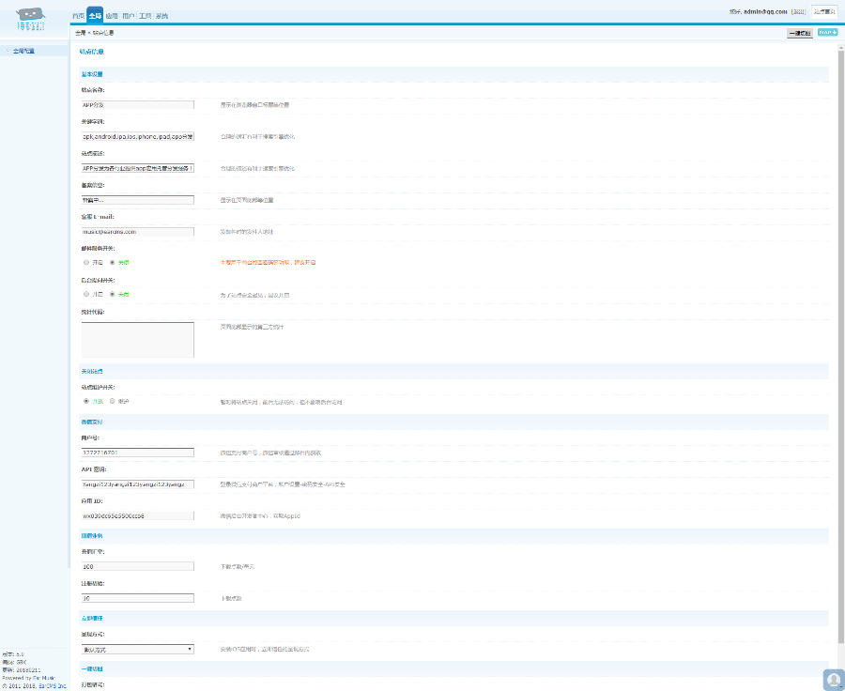Click the orange warning text beside the mail switch
The height and width of the screenshot is (691, 845).
[x=268, y=263]
